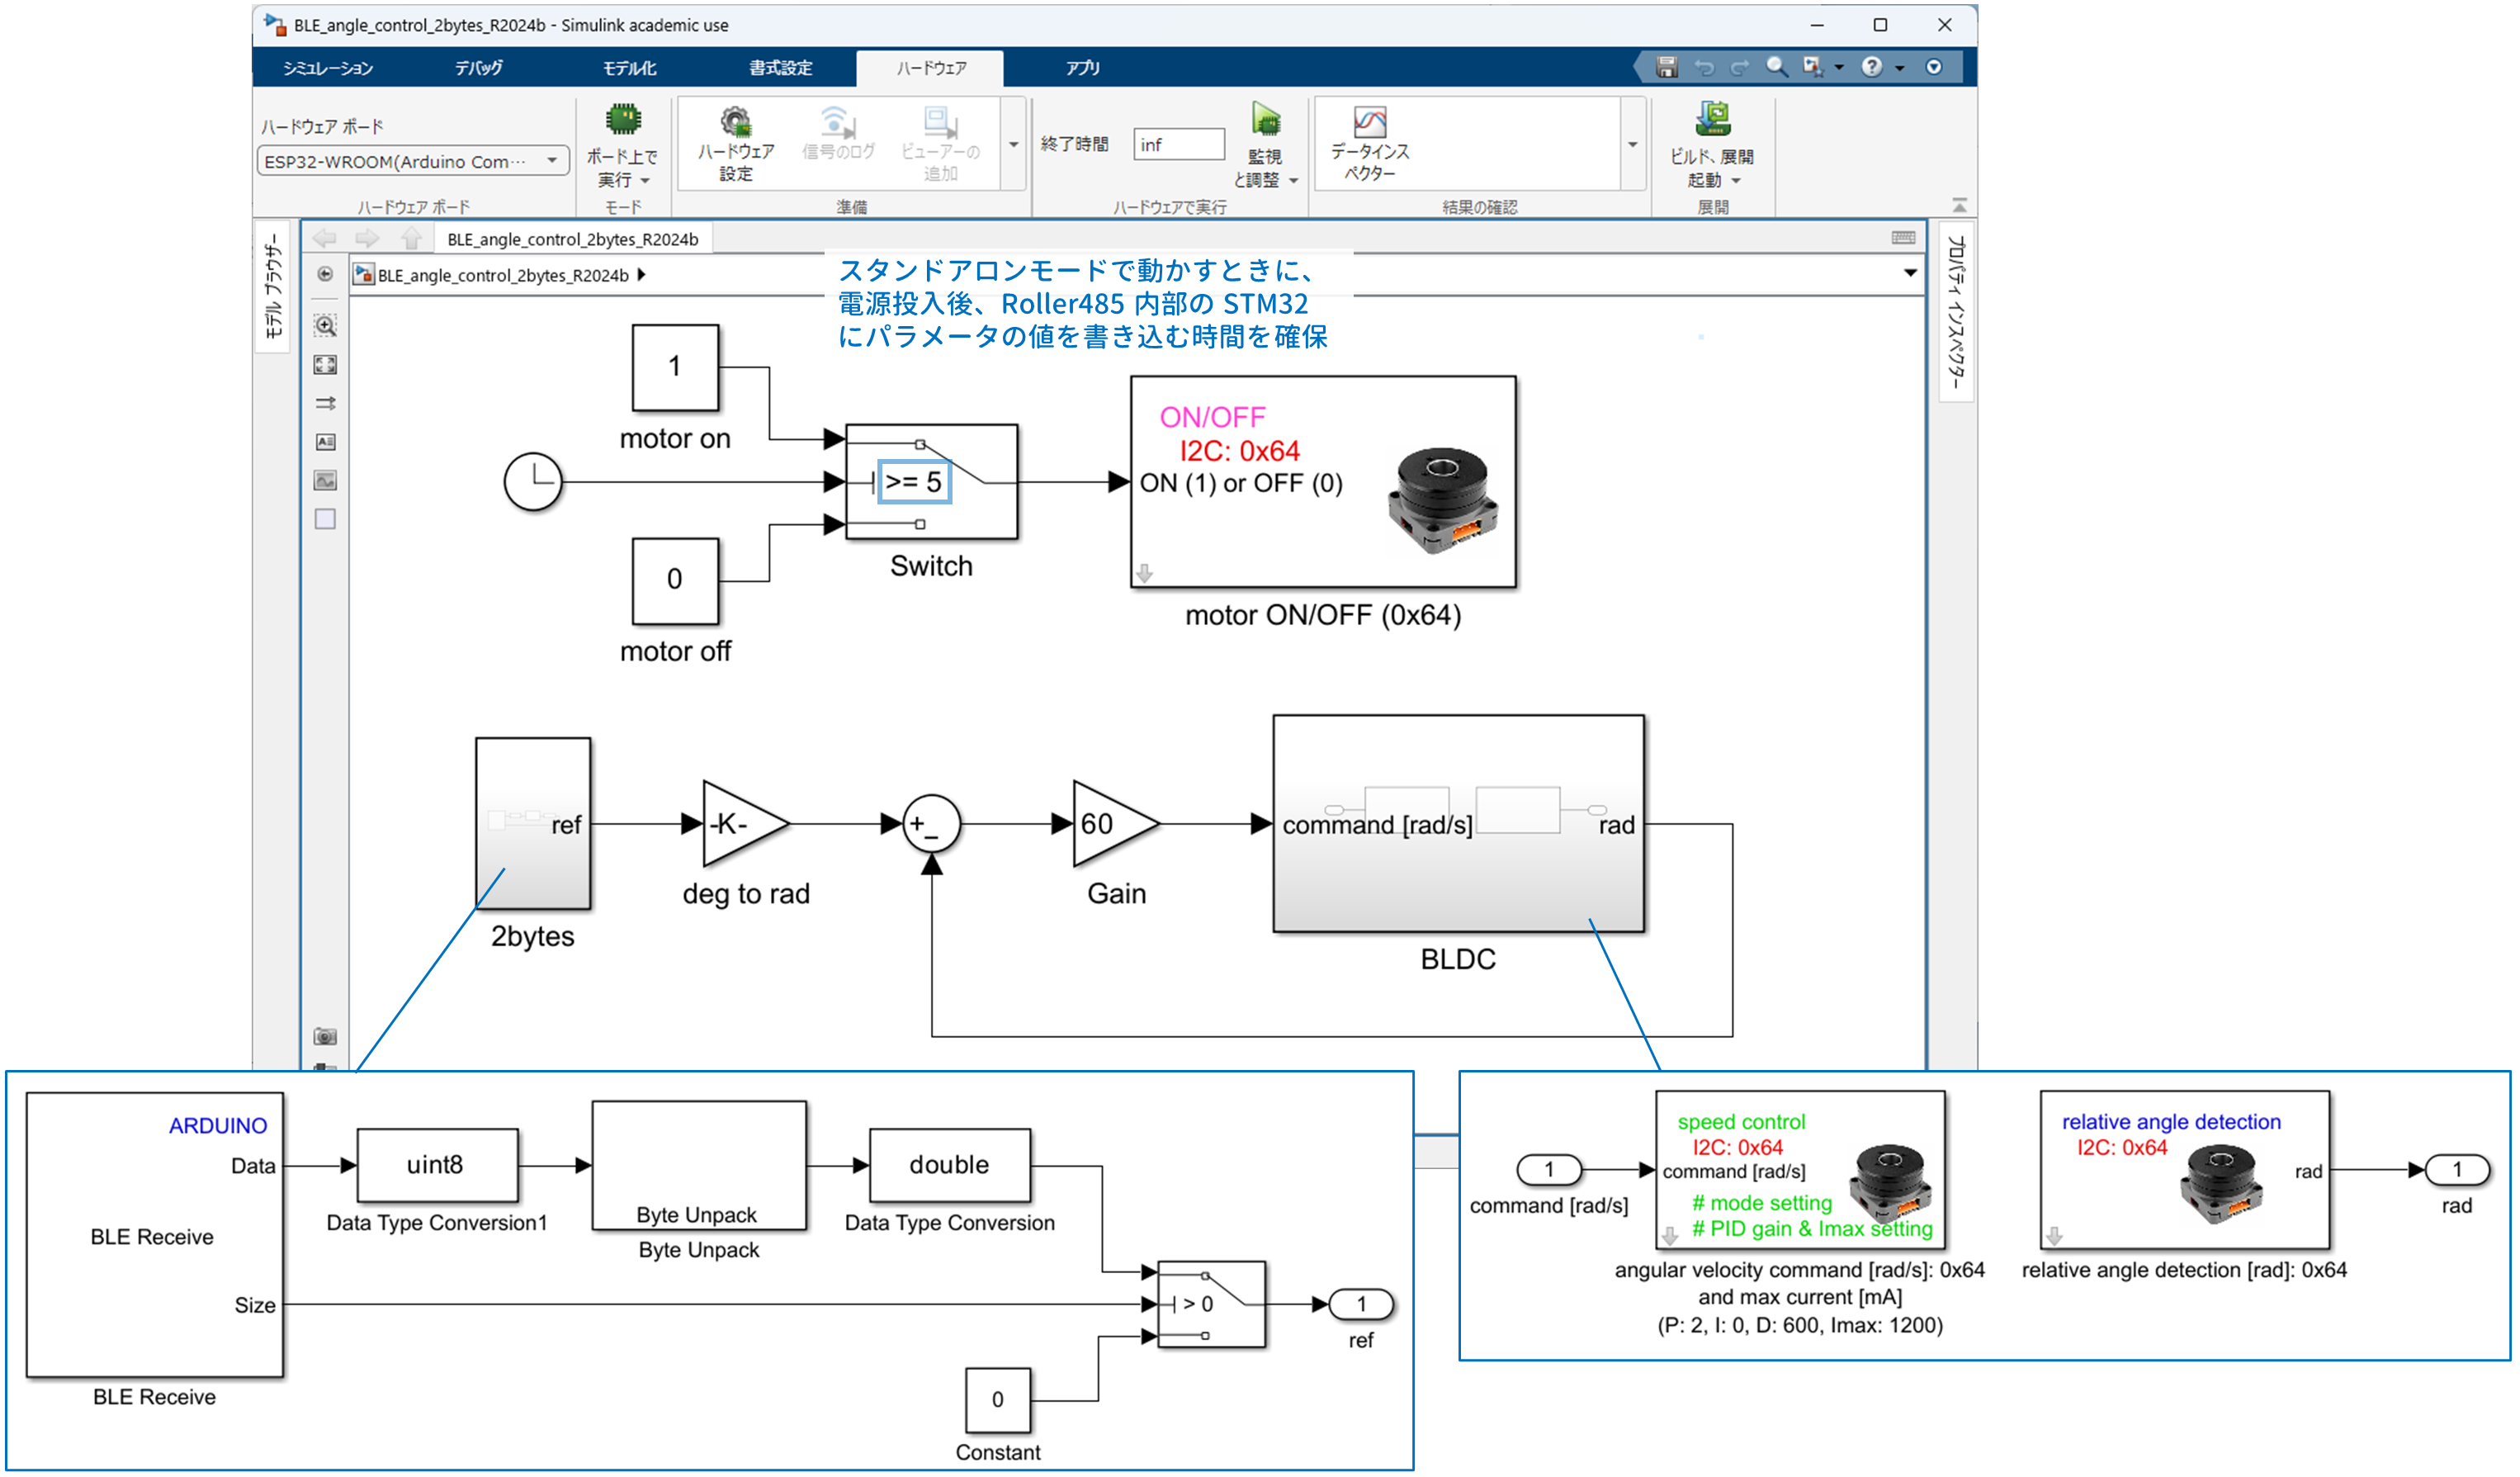
Task: Open the アプリ (Apps) ribbon tab
Action: click(x=1082, y=68)
